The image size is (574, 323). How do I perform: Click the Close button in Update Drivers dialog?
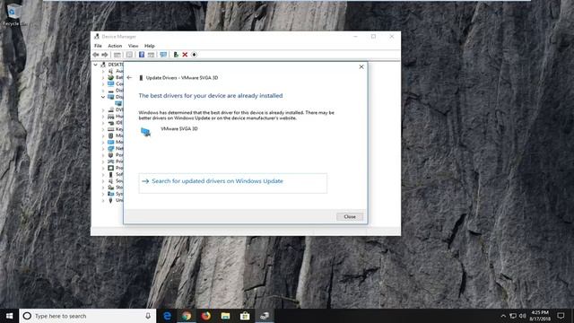350,216
